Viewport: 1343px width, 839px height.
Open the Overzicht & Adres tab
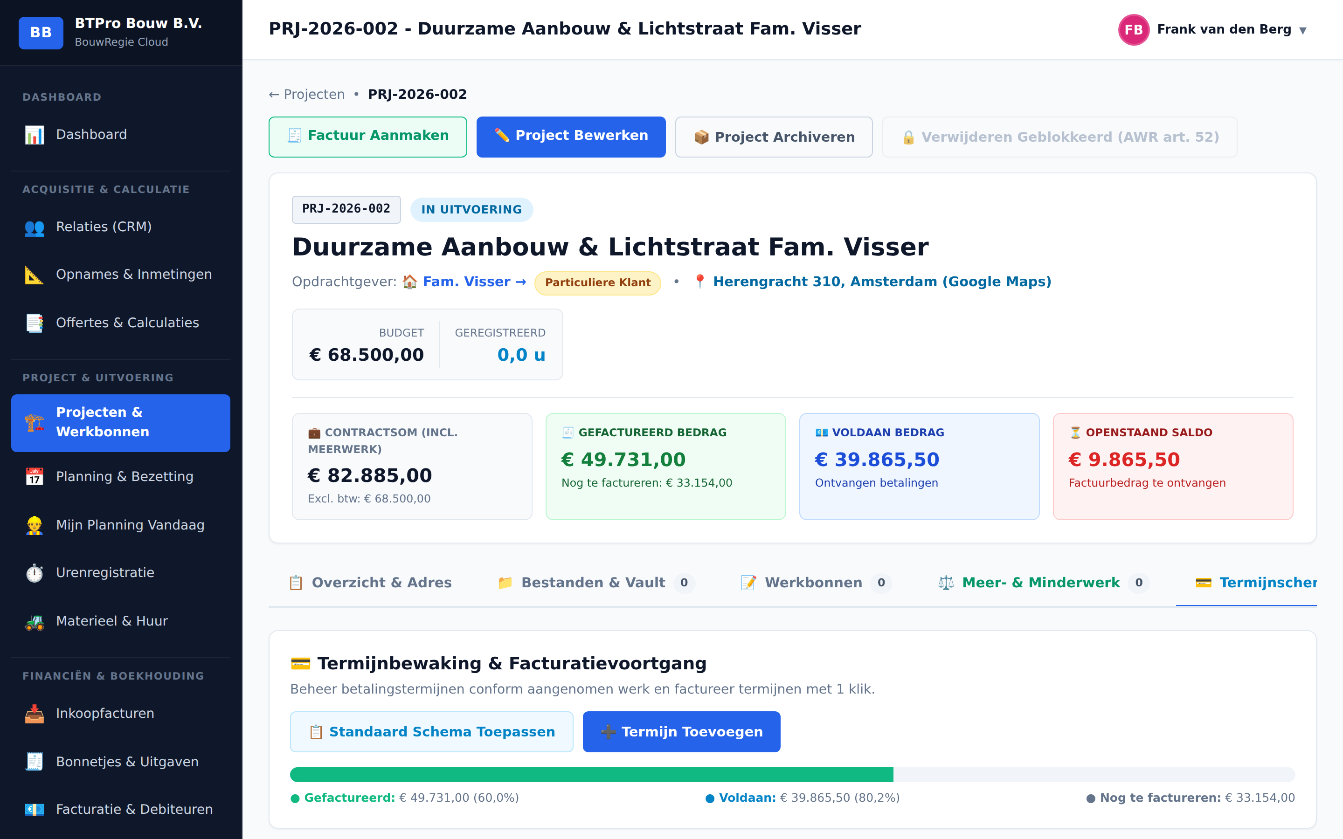(x=370, y=583)
